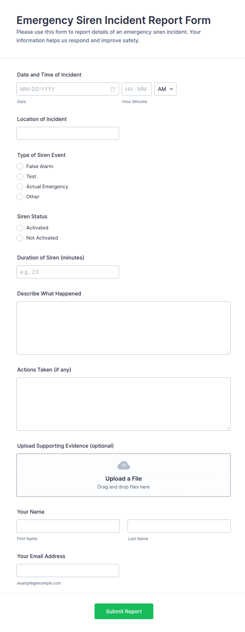Focus the Describe What Happened textarea
Image resolution: width=245 pixels, height=632 pixels.
coord(124,328)
